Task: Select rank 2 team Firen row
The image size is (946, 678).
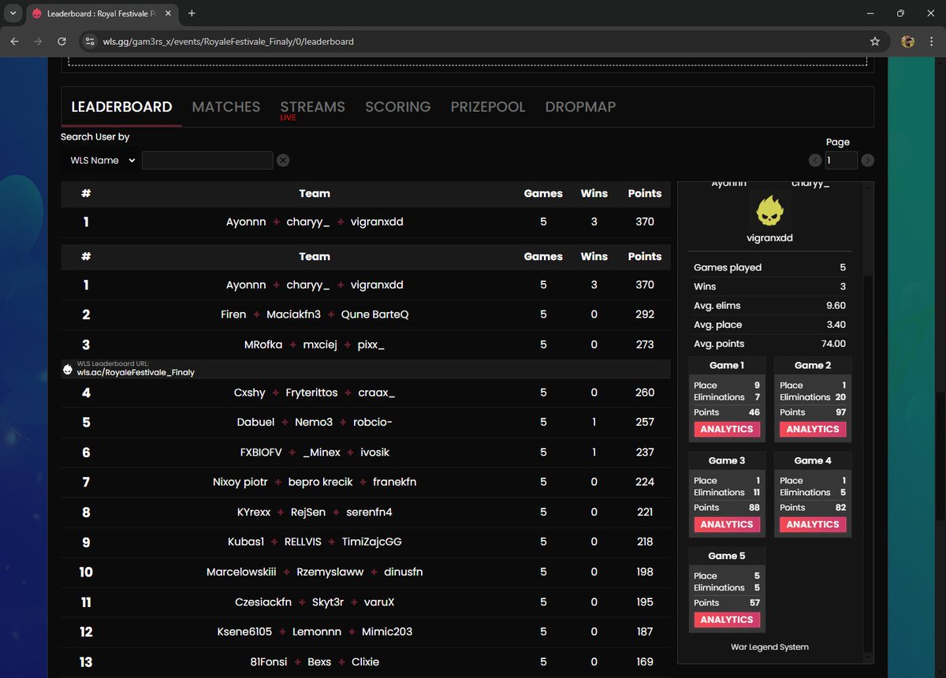Action: 366,315
